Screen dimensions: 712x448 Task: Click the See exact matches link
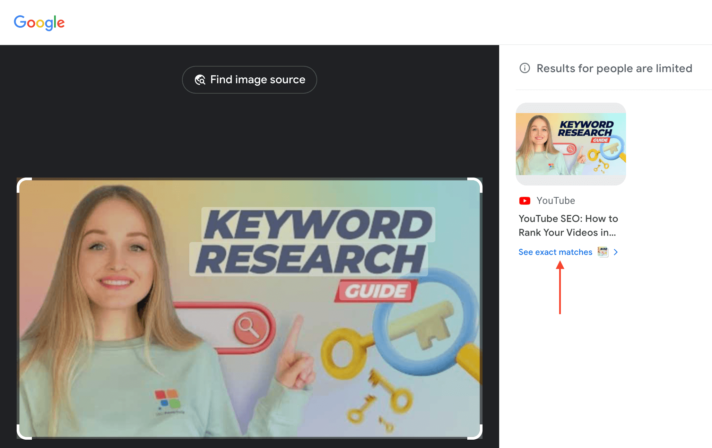(555, 252)
